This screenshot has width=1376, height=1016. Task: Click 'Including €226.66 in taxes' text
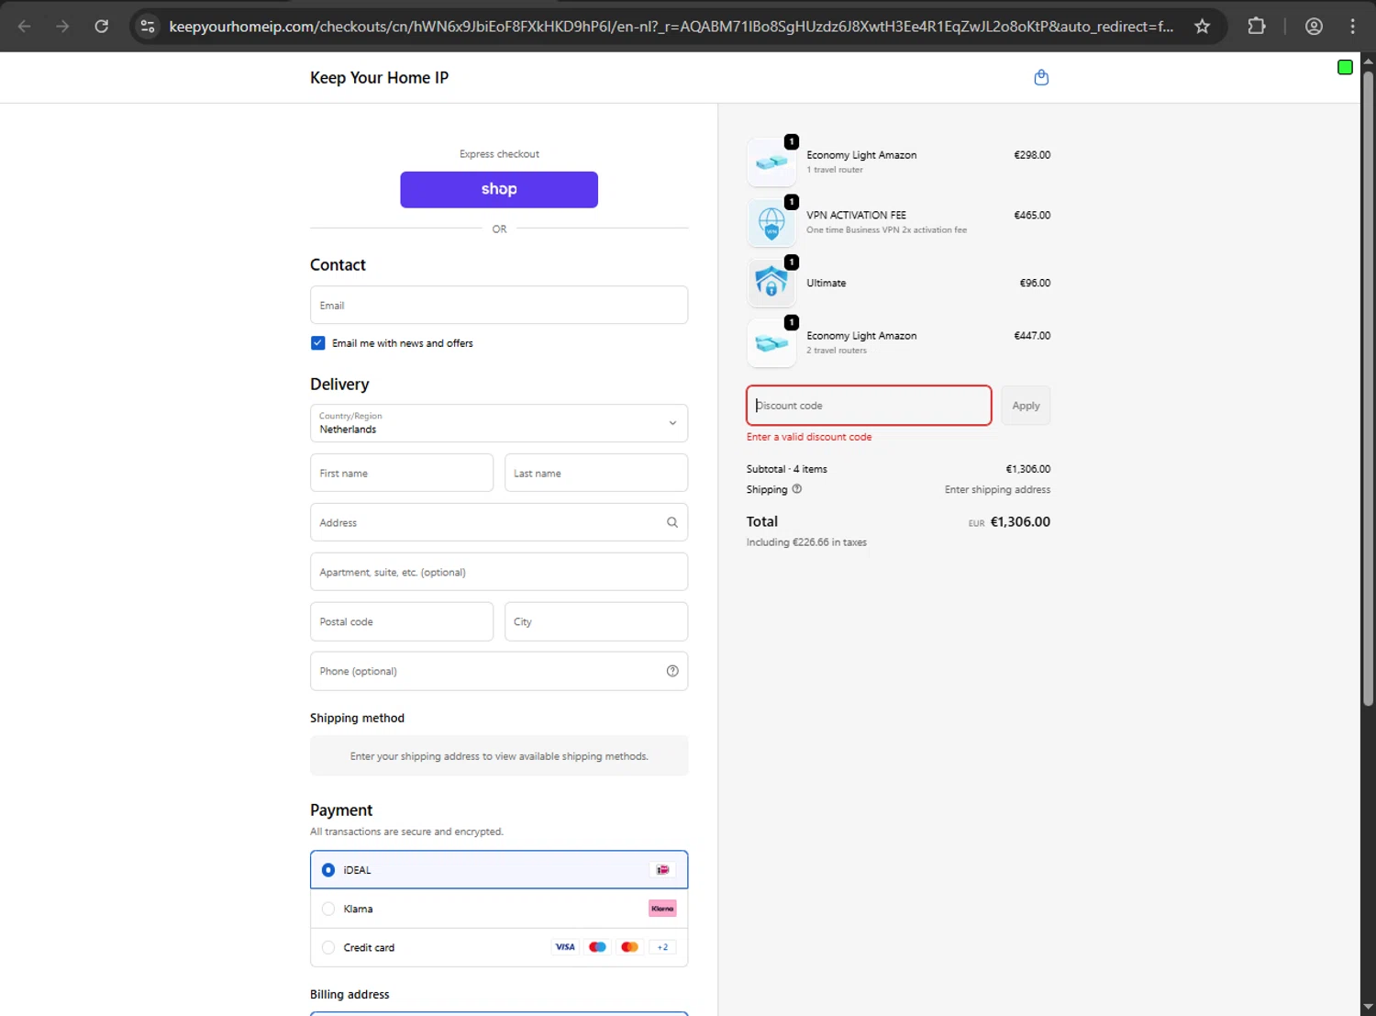806,542
